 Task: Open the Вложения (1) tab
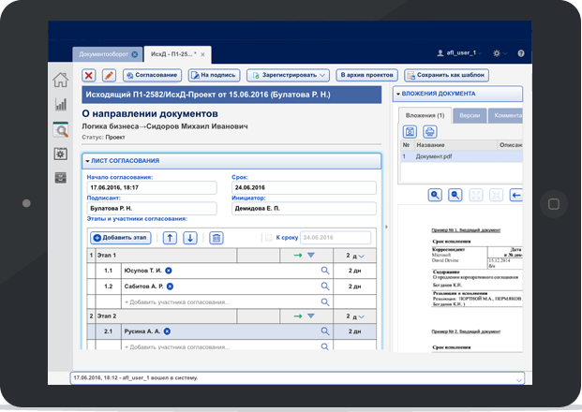(x=425, y=115)
